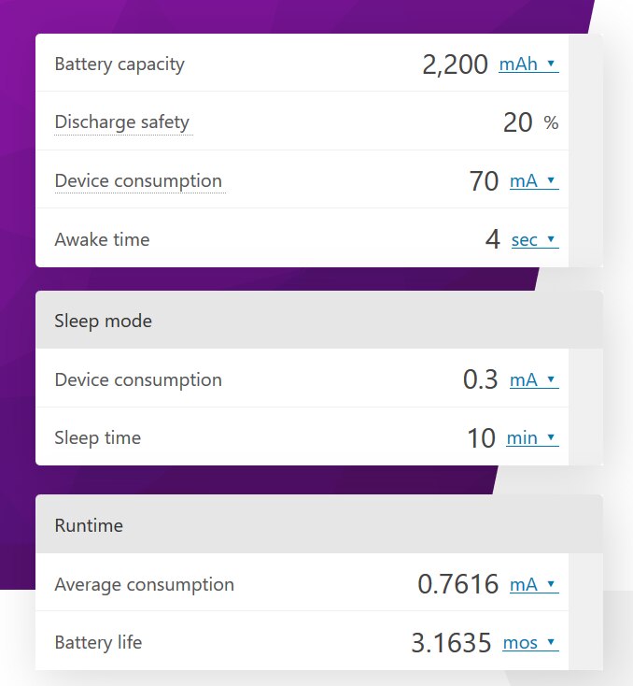This screenshot has width=633, height=686.
Task: Click the Battery life row label
Action: [98, 642]
